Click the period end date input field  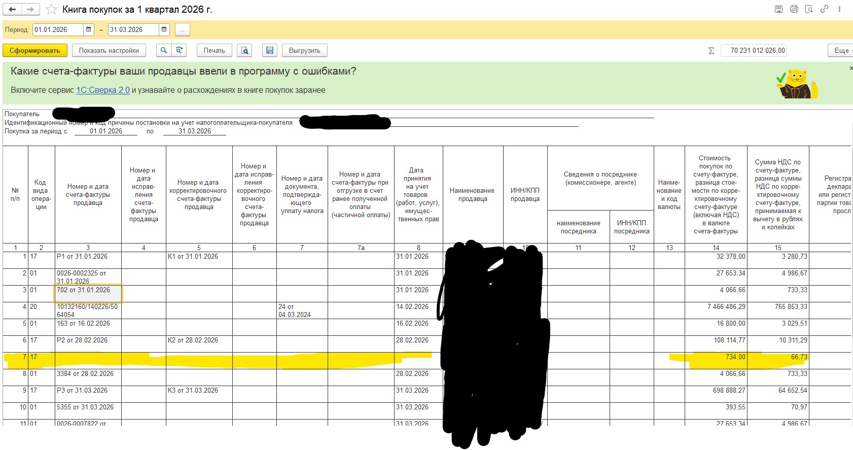(x=134, y=29)
